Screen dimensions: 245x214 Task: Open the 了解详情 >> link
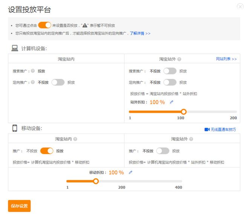pyautogui.click(x=140, y=33)
